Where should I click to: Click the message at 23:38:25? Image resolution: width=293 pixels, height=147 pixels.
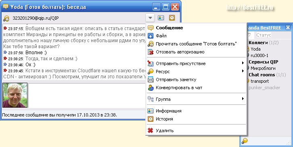coord(40,59)
